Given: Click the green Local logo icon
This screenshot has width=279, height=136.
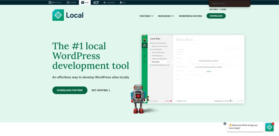Looking at the screenshot, I should coord(58,15).
